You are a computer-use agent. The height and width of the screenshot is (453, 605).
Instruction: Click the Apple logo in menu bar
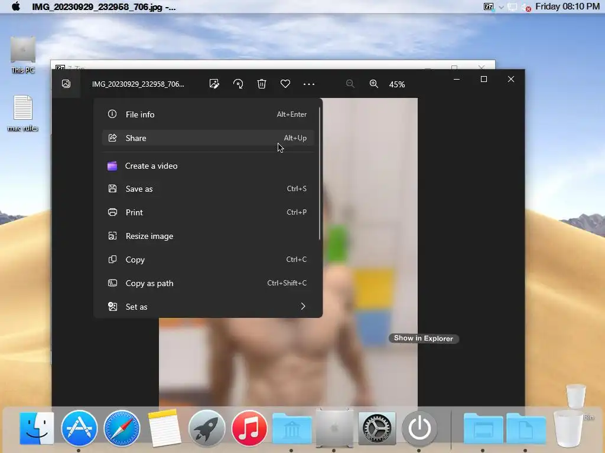[16, 6]
